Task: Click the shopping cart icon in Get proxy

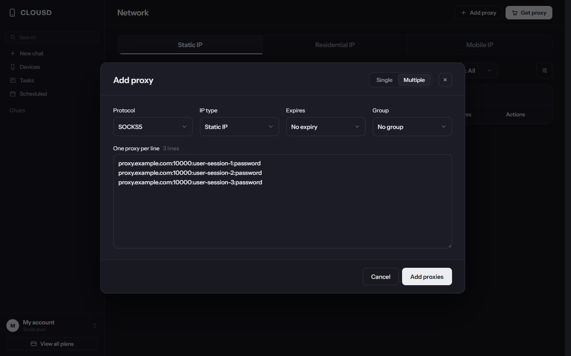Action: [515, 13]
